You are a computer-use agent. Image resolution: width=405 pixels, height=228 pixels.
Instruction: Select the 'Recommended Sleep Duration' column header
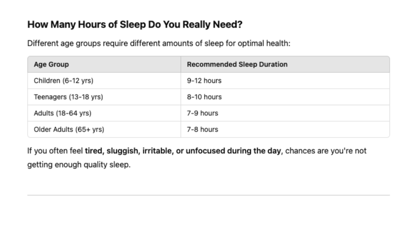(x=285, y=65)
